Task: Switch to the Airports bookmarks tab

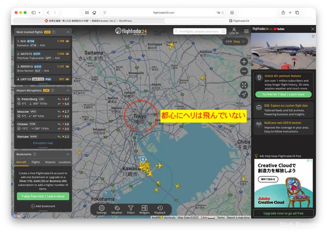Action: click(x=50, y=162)
